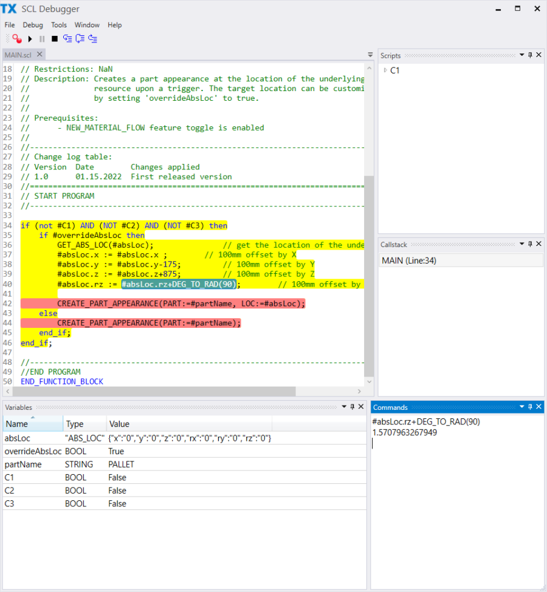The height and width of the screenshot is (592, 547).
Task: Toggle auto-hide pin on Callstack panel
Action: [530, 244]
